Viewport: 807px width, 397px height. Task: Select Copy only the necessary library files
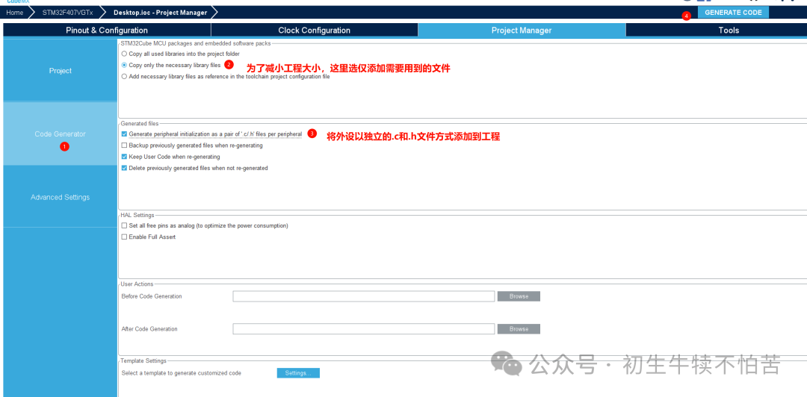pos(124,66)
